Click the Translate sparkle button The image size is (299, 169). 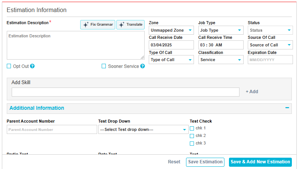coord(130,25)
